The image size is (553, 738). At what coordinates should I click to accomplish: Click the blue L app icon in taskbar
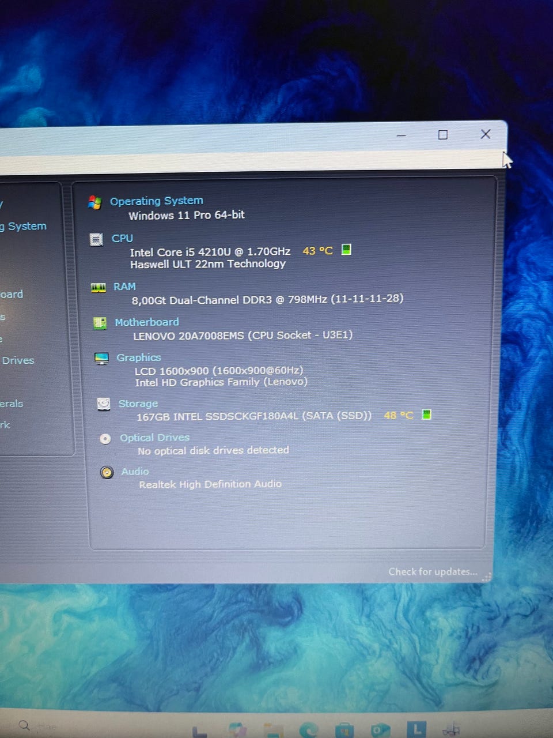coord(416,729)
